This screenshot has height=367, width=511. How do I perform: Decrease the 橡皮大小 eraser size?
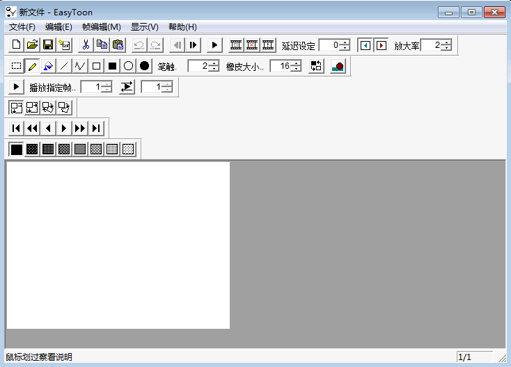tap(296, 69)
